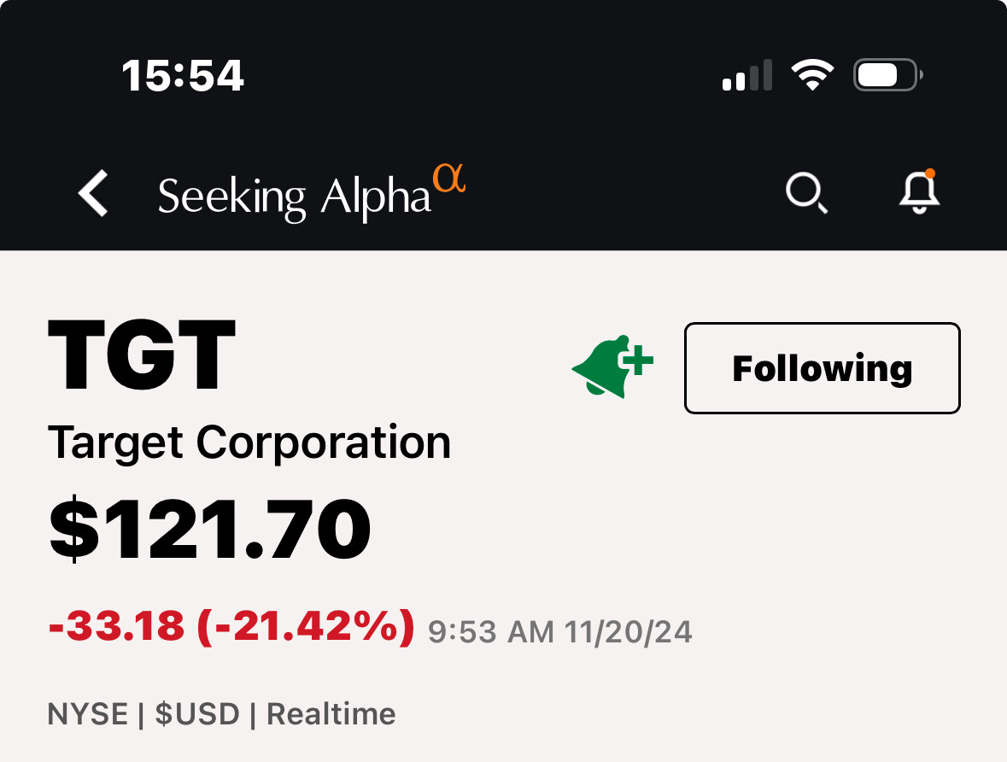Tap the Seeking Alpha logo
The height and width of the screenshot is (762, 1007).
tap(312, 193)
